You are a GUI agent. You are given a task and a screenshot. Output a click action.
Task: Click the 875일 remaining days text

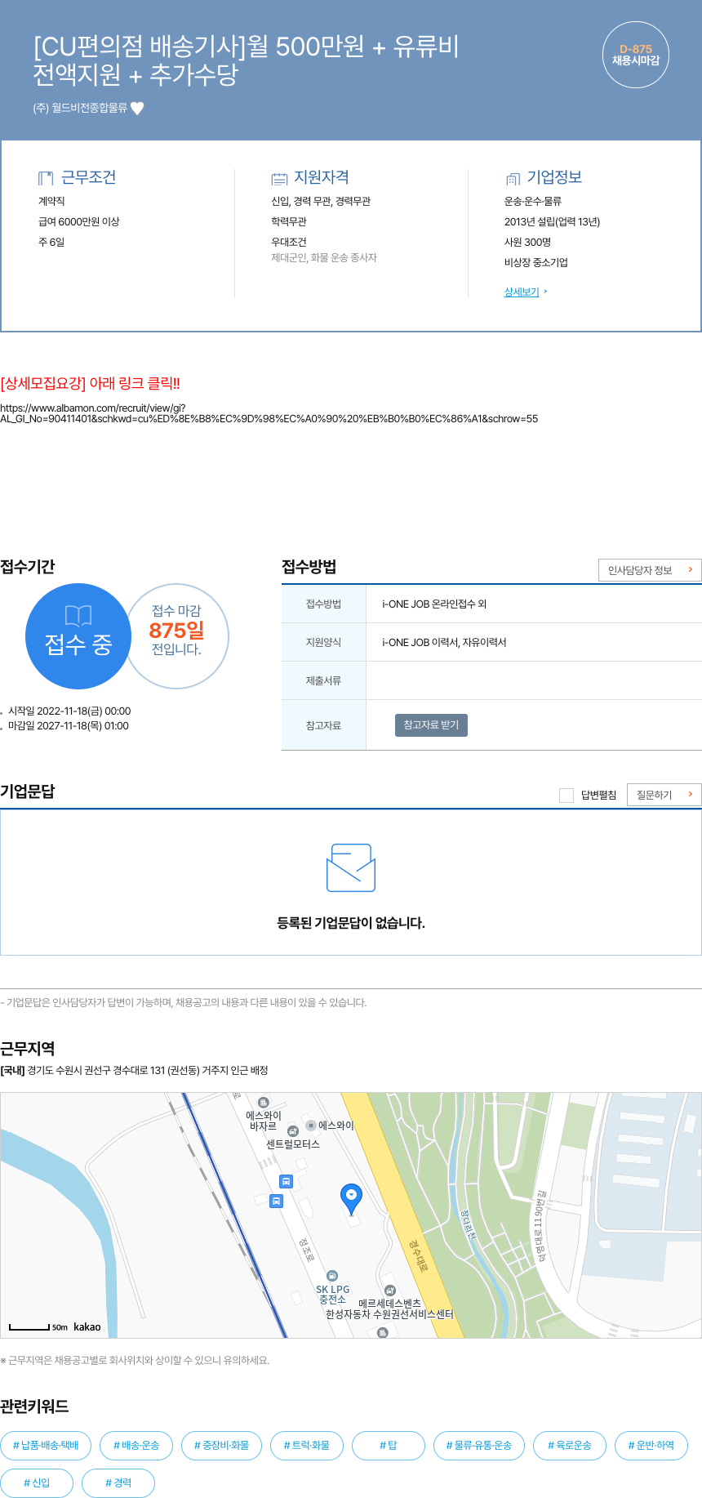tap(176, 630)
